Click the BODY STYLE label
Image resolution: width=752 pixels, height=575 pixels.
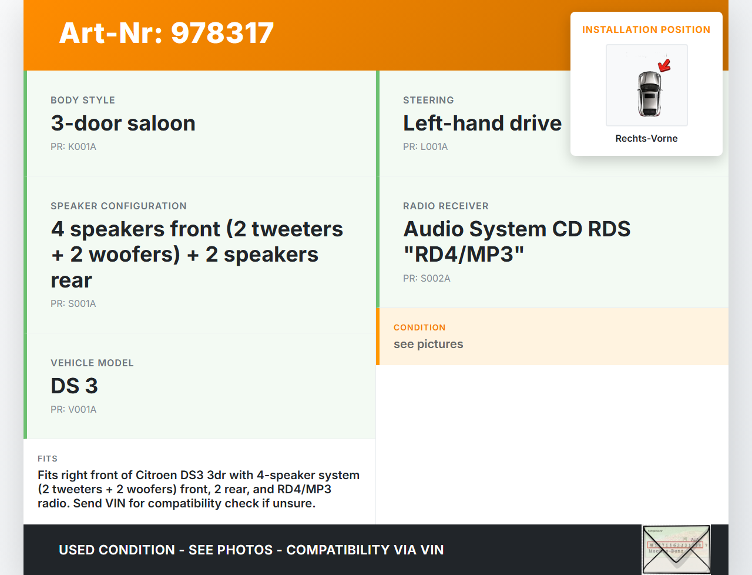(x=83, y=101)
